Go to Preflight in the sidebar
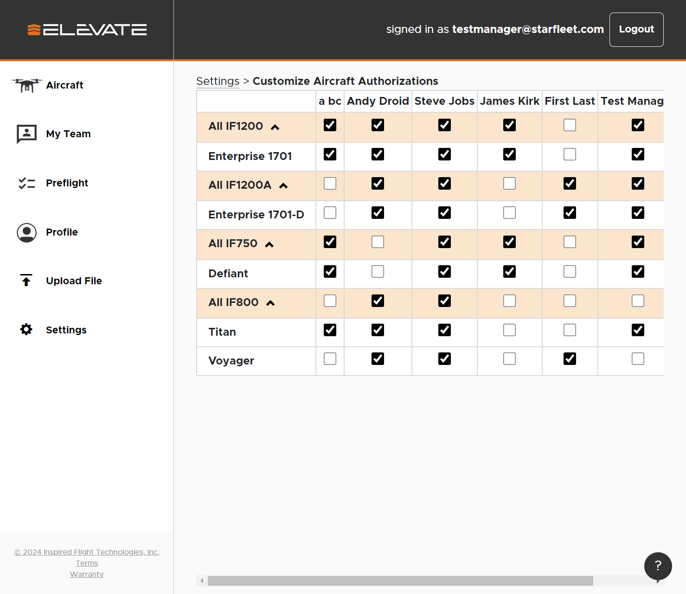686x594 pixels. (x=67, y=183)
